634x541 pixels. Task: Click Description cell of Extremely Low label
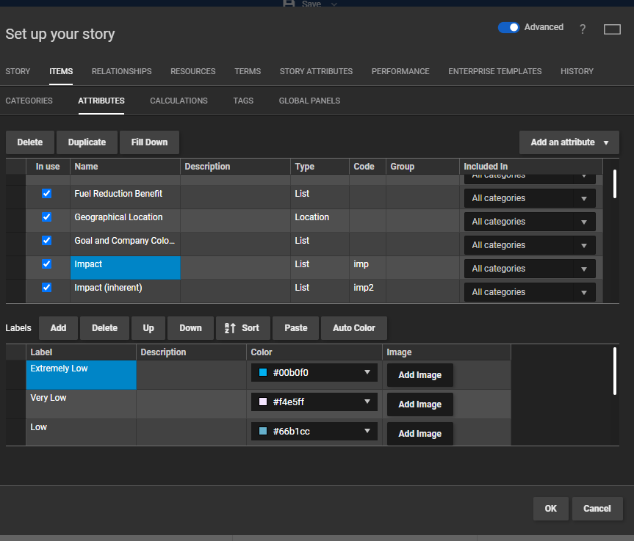(191, 375)
